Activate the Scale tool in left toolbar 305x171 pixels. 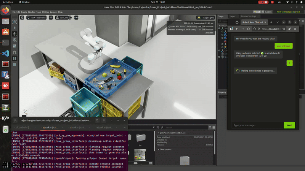[x=14, y=46]
